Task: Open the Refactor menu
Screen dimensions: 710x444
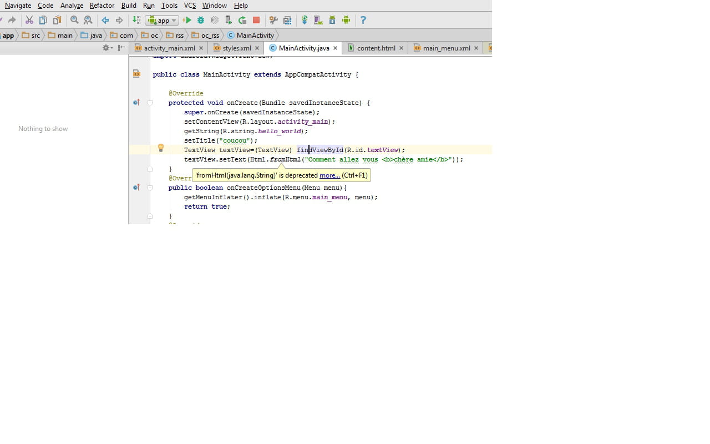Action: click(102, 6)
